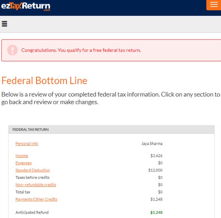Image resolution: width=221 pixels, height=218 pixels.
Task: Click the $12,000 standard deduction amount
Action: [x=155, y=170]
